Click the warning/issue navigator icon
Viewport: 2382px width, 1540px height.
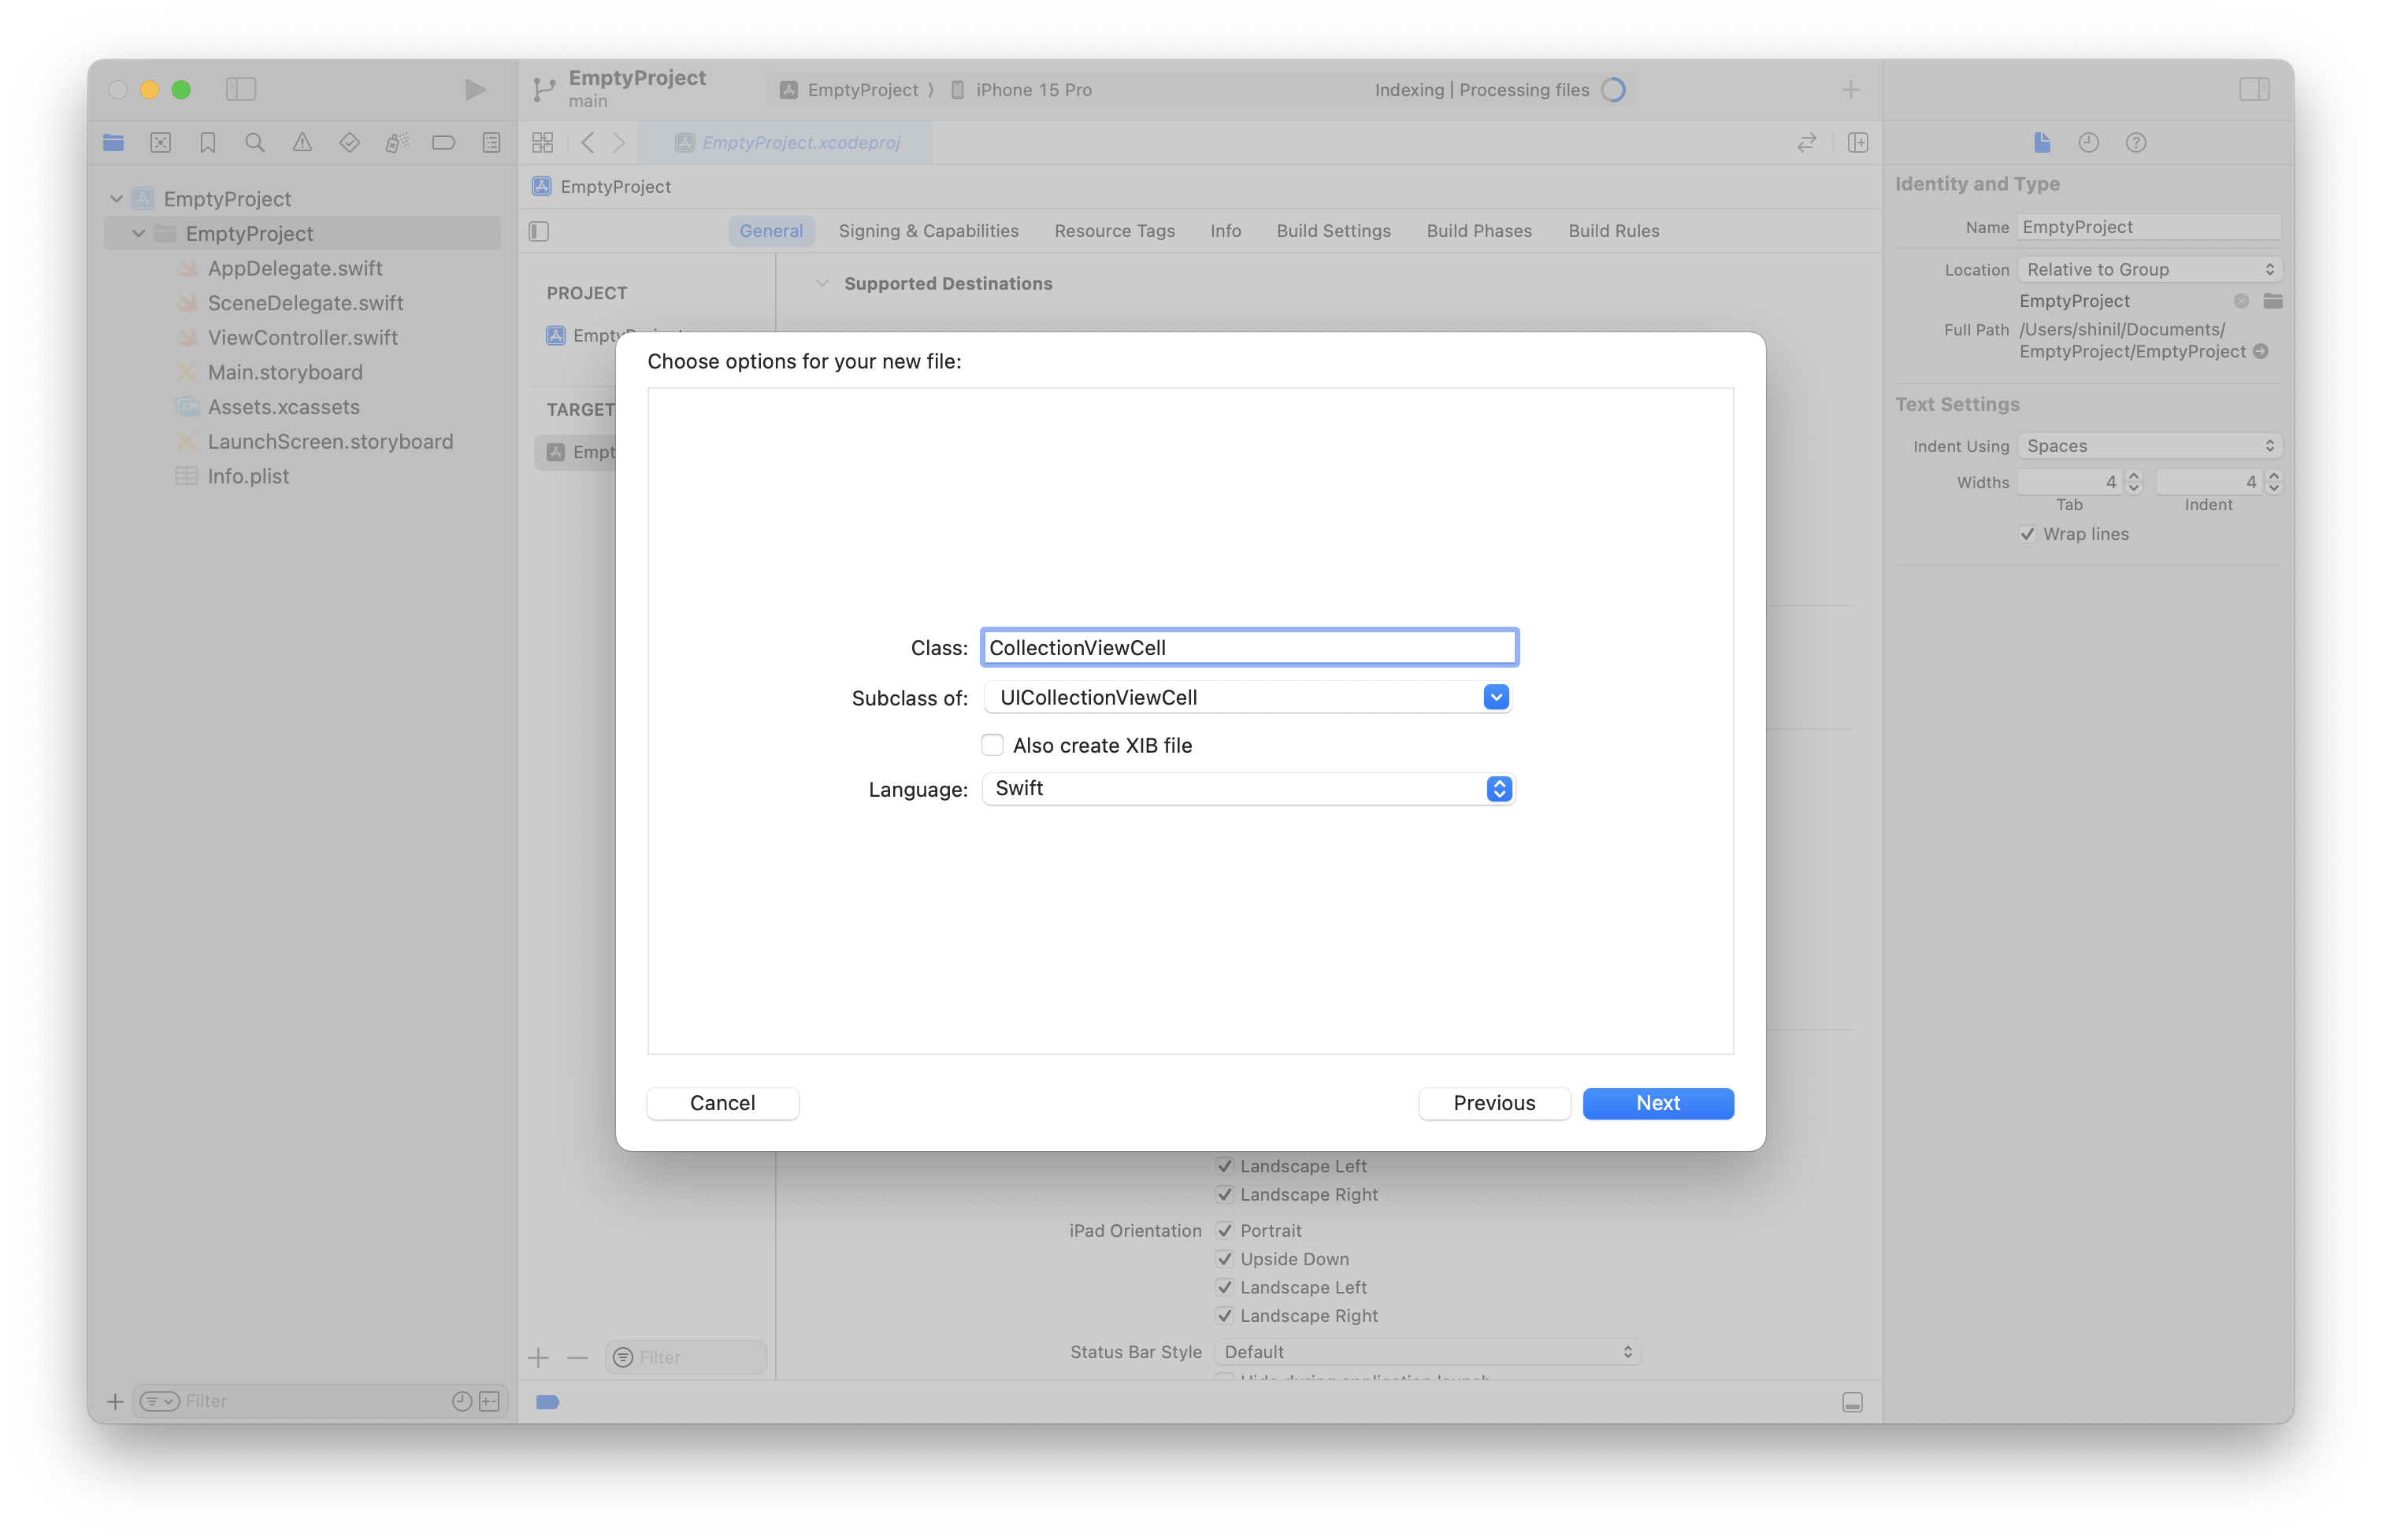coord(304,143)
